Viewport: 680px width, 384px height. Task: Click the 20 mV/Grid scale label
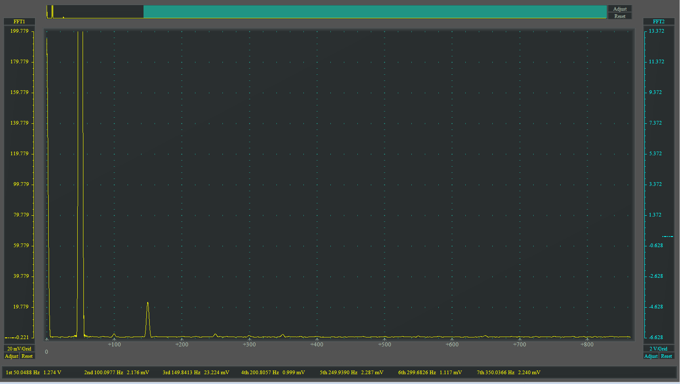(x=19, y=349)
